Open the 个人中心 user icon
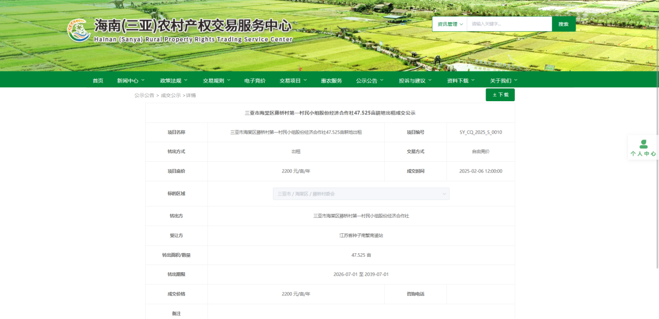659x319 pixels. click(x=643, y=144)
